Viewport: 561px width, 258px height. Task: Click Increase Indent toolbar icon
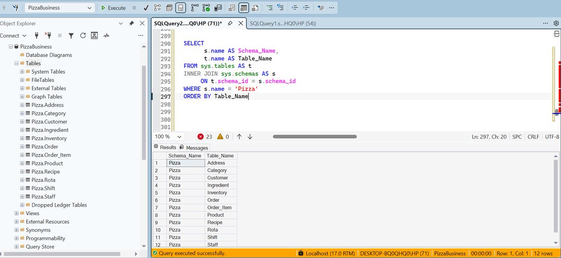coord(306,8)
